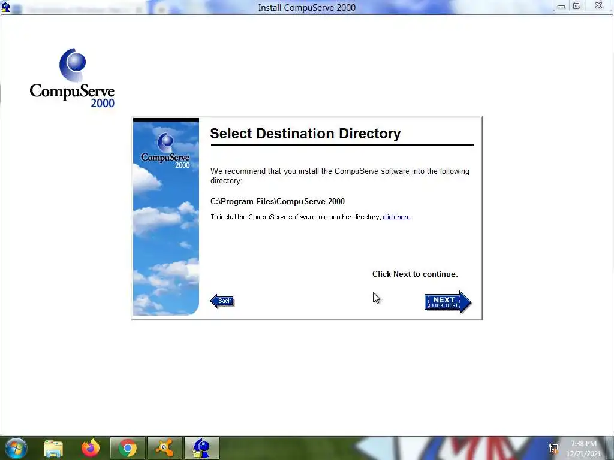Image resolution: width=614 pixels, height=460 pixels.
Task: Switch to Chrome in the taskbar
Action: (x=127, y=448)
